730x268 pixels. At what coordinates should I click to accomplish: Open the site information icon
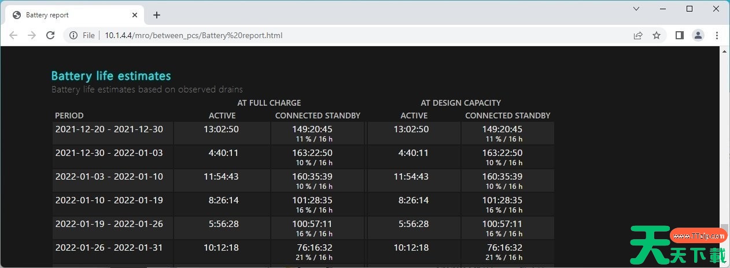[73, 35]
